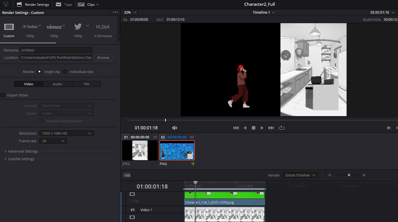The height and width of the screenshot is (222, 398).
Task: Open the 32% viewer zoom dropdown
Action: [x=130, y=12]
